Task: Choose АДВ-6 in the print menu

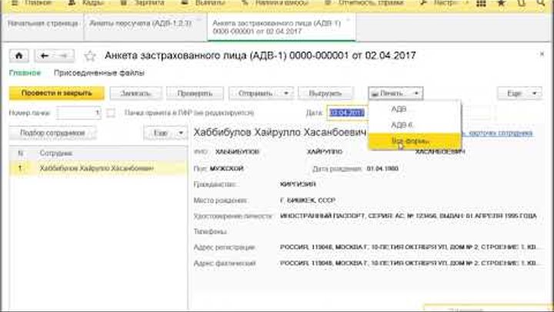Action: [x=415, y=125]
